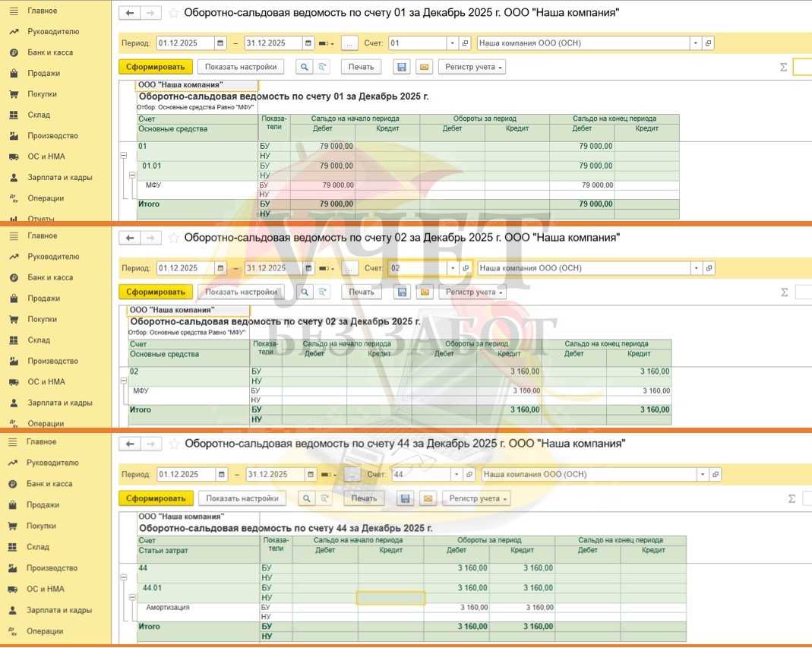
Task: Expand organization dropdown in account 02 report
Action: coord(696,268)
